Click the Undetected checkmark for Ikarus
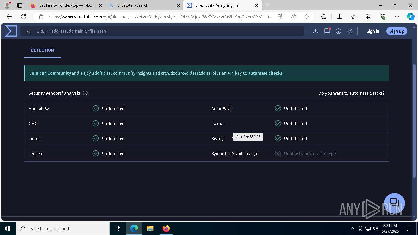Screen dimensions: 418x235 [278, 123]
